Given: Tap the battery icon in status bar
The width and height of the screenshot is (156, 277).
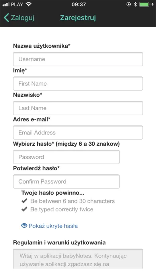Looking at the screenshot, I should click(145, 4).
